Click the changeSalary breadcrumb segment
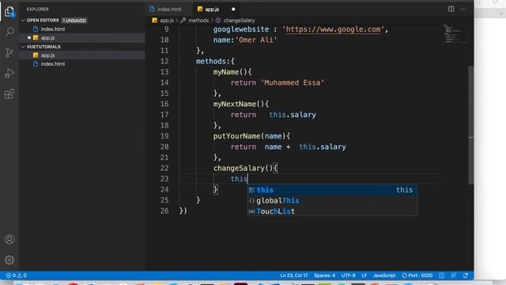This screenshot has height=285, width=506. (236, 21)
